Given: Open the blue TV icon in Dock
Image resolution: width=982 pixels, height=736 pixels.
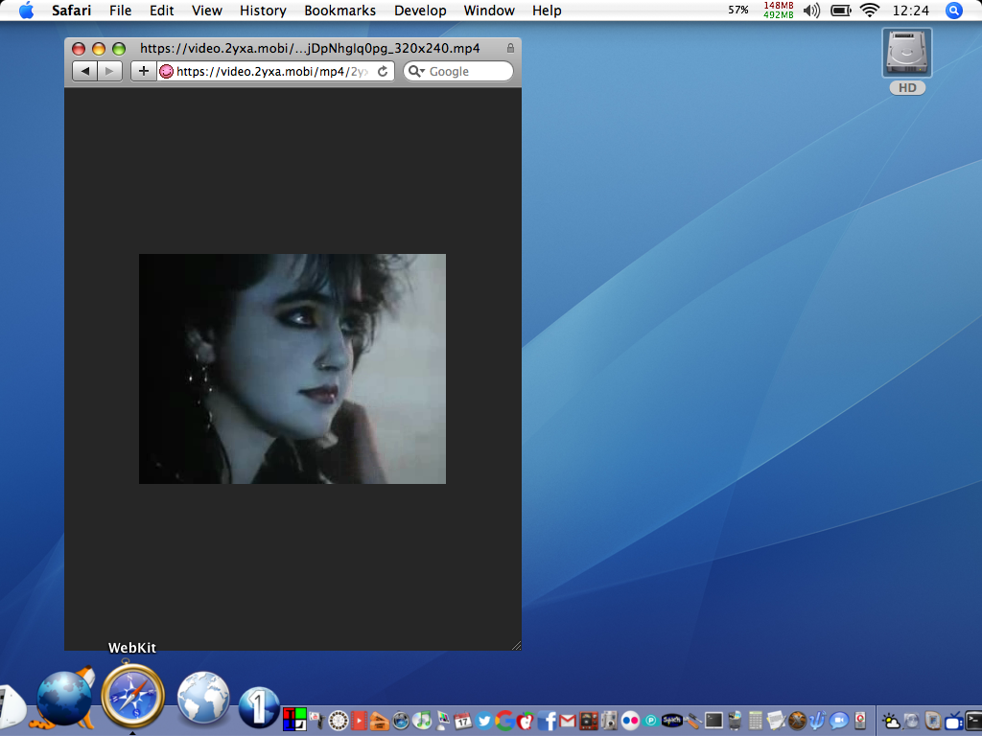Looking at the screenshot, I should [954, 721].
